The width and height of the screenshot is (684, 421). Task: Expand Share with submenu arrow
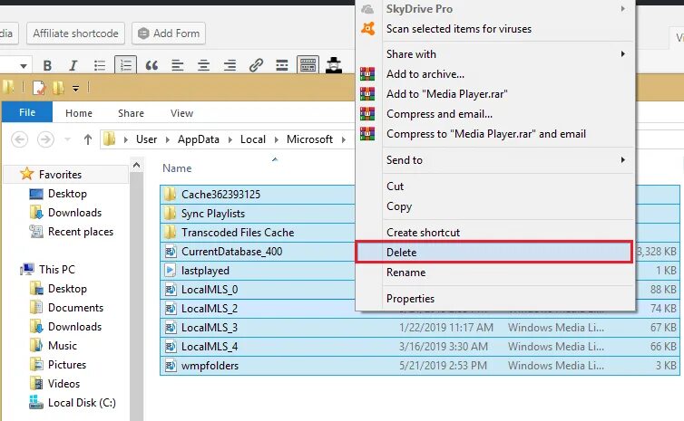click(x=623, y=54)
